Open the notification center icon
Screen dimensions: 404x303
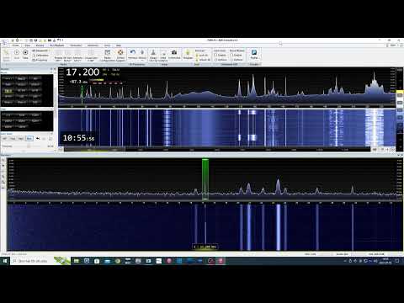(397, 261)
